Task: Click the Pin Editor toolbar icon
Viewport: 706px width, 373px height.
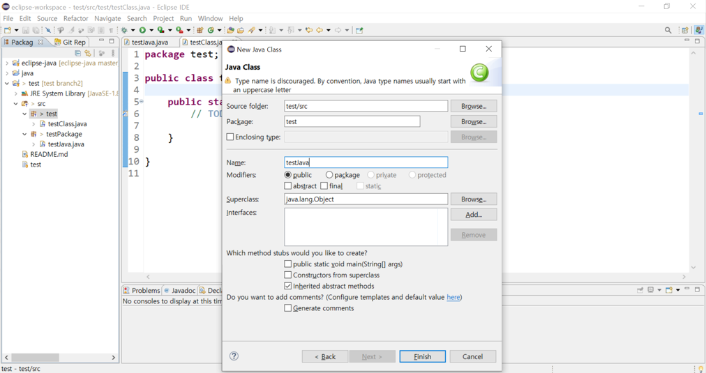Action: (359, 30)
